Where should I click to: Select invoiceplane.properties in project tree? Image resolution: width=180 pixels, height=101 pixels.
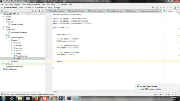coord(17,32)
